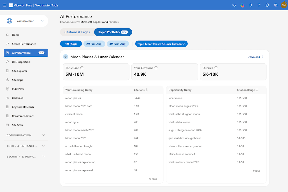This screenshot has width=288, height=192.
Task: Open the app launcher grid icon
Action: coord(4,5)
